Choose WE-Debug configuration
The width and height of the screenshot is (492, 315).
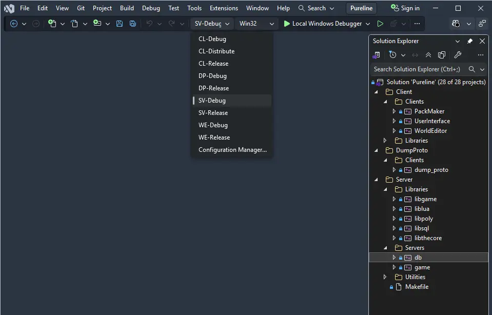[213, 125]
